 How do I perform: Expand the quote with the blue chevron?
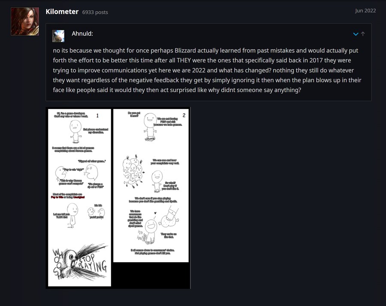(356, 34)
